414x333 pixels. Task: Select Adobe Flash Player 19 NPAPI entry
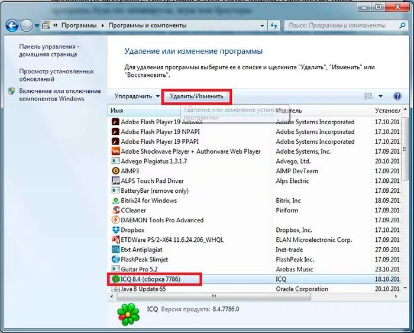click(160, 131)
